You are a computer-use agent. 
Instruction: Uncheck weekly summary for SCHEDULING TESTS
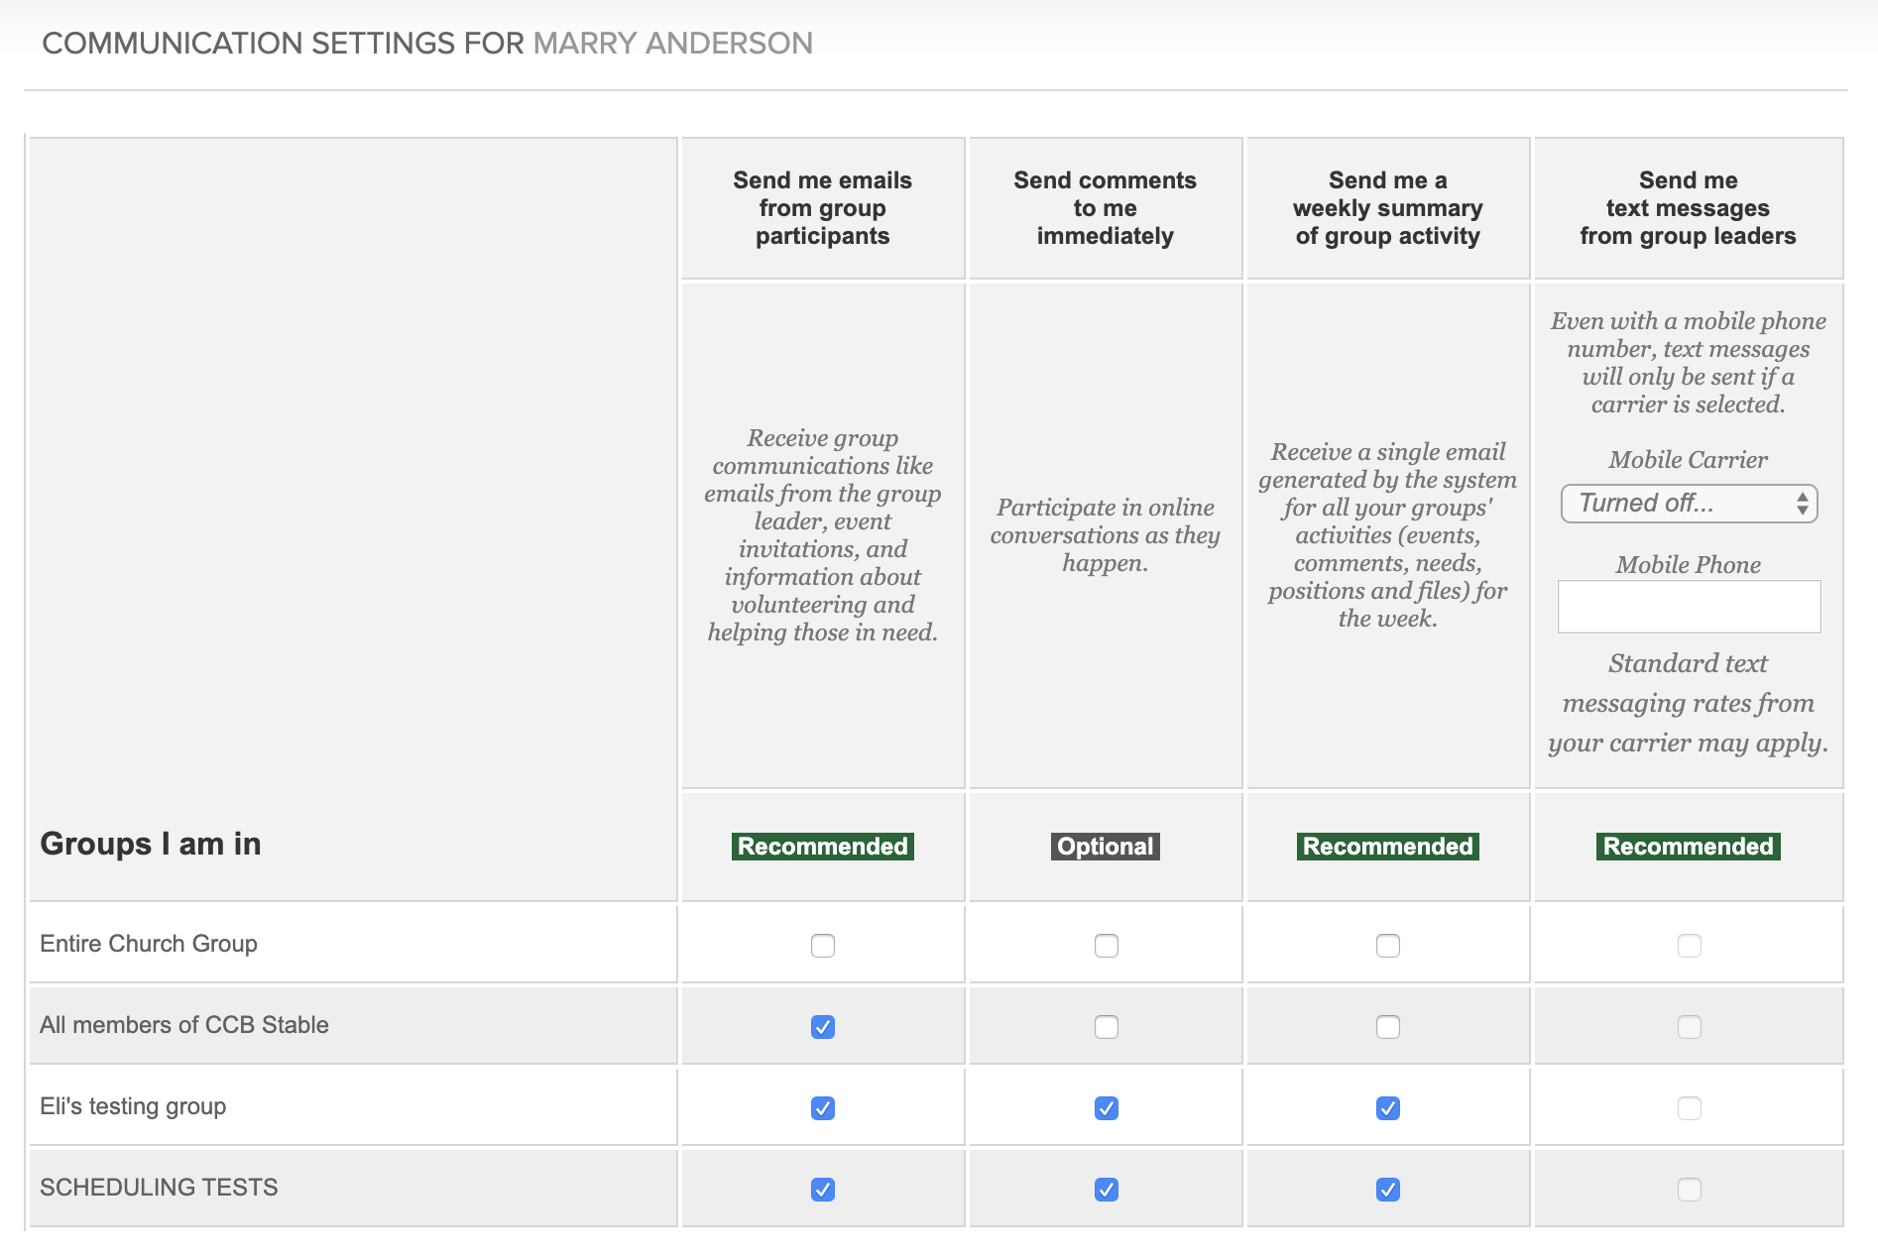click(1387, 1190)
